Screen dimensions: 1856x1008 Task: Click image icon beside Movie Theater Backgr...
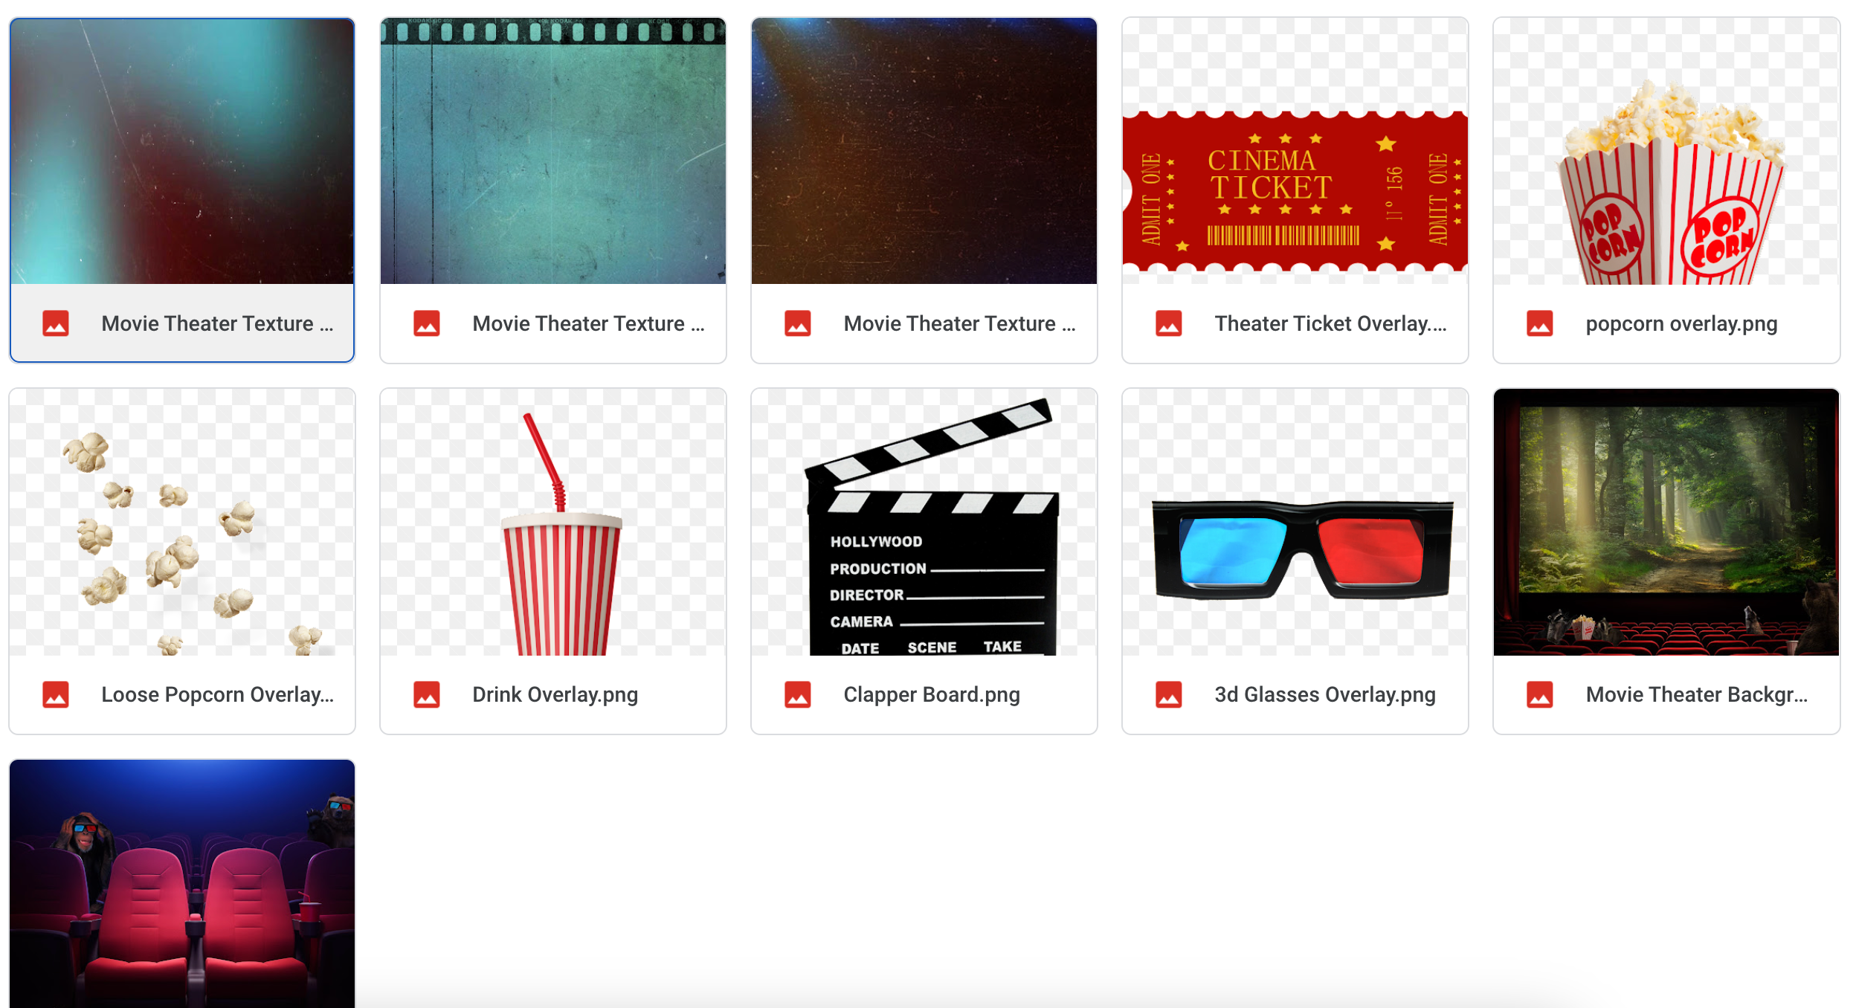[1540, 694]
